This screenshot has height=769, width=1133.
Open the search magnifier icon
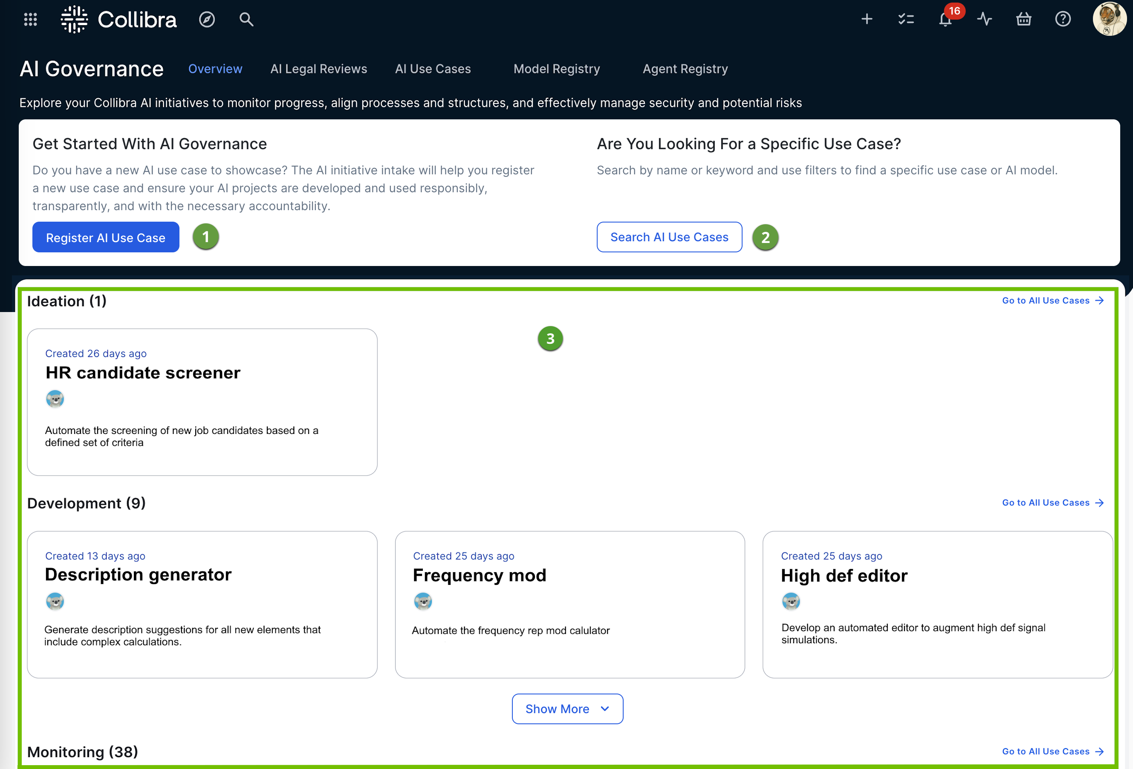pyautogui.click(x=246, y=20)
